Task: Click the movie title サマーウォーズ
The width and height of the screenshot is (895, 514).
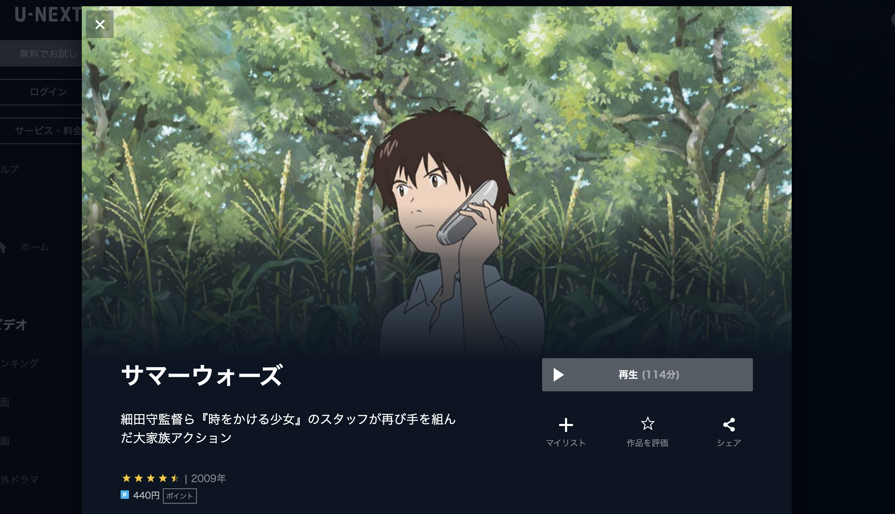Action: [x=202, y=375]
